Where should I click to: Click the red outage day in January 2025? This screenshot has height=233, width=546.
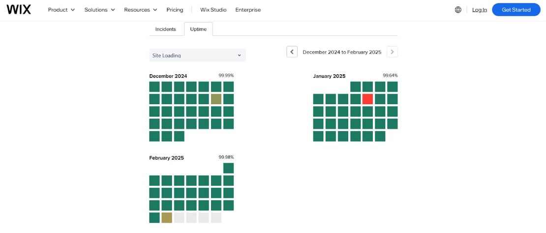pyautogui.click(x=367, y=99)
